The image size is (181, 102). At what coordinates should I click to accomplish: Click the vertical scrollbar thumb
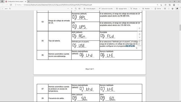click(180, 27)
